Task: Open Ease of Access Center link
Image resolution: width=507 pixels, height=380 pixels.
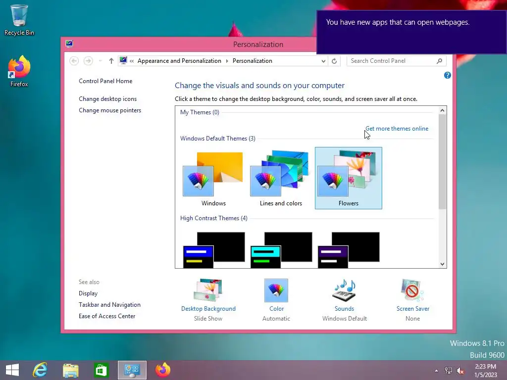Action: [107, 316]
